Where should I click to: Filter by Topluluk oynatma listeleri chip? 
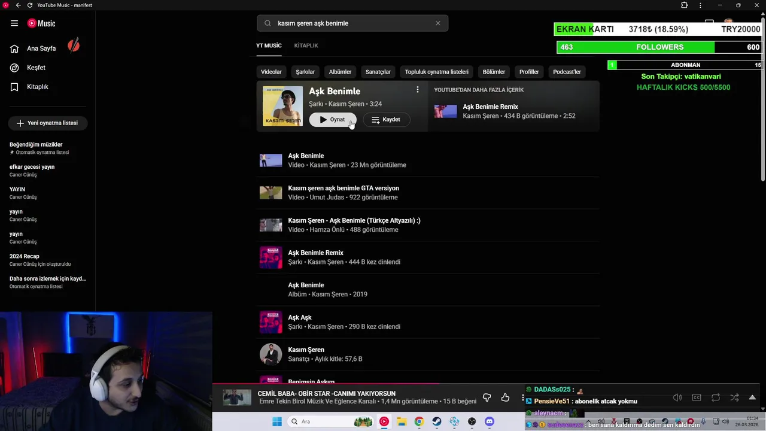point(437,72)
